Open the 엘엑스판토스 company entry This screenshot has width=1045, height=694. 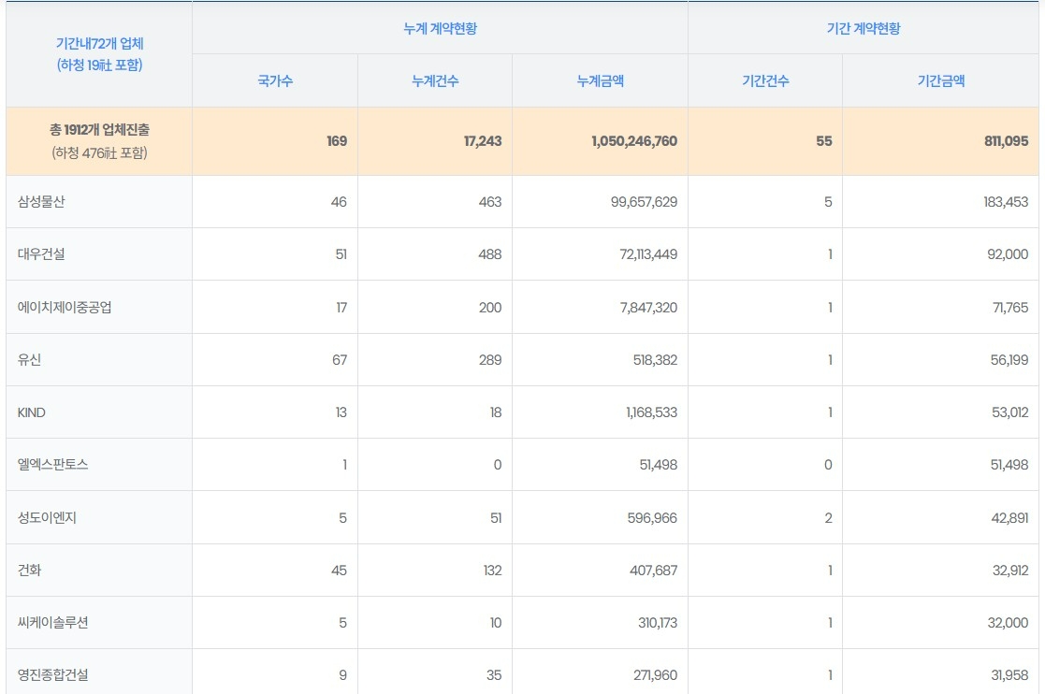pos(53,465)
